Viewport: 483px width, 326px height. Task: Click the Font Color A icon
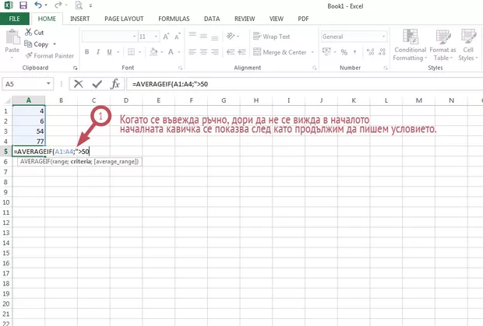coord(171,52)
